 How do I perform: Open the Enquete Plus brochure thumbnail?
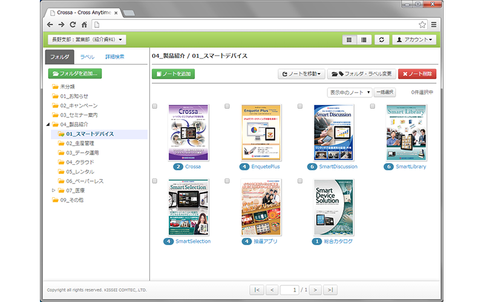pyautogui.click(x=261, y=132)
